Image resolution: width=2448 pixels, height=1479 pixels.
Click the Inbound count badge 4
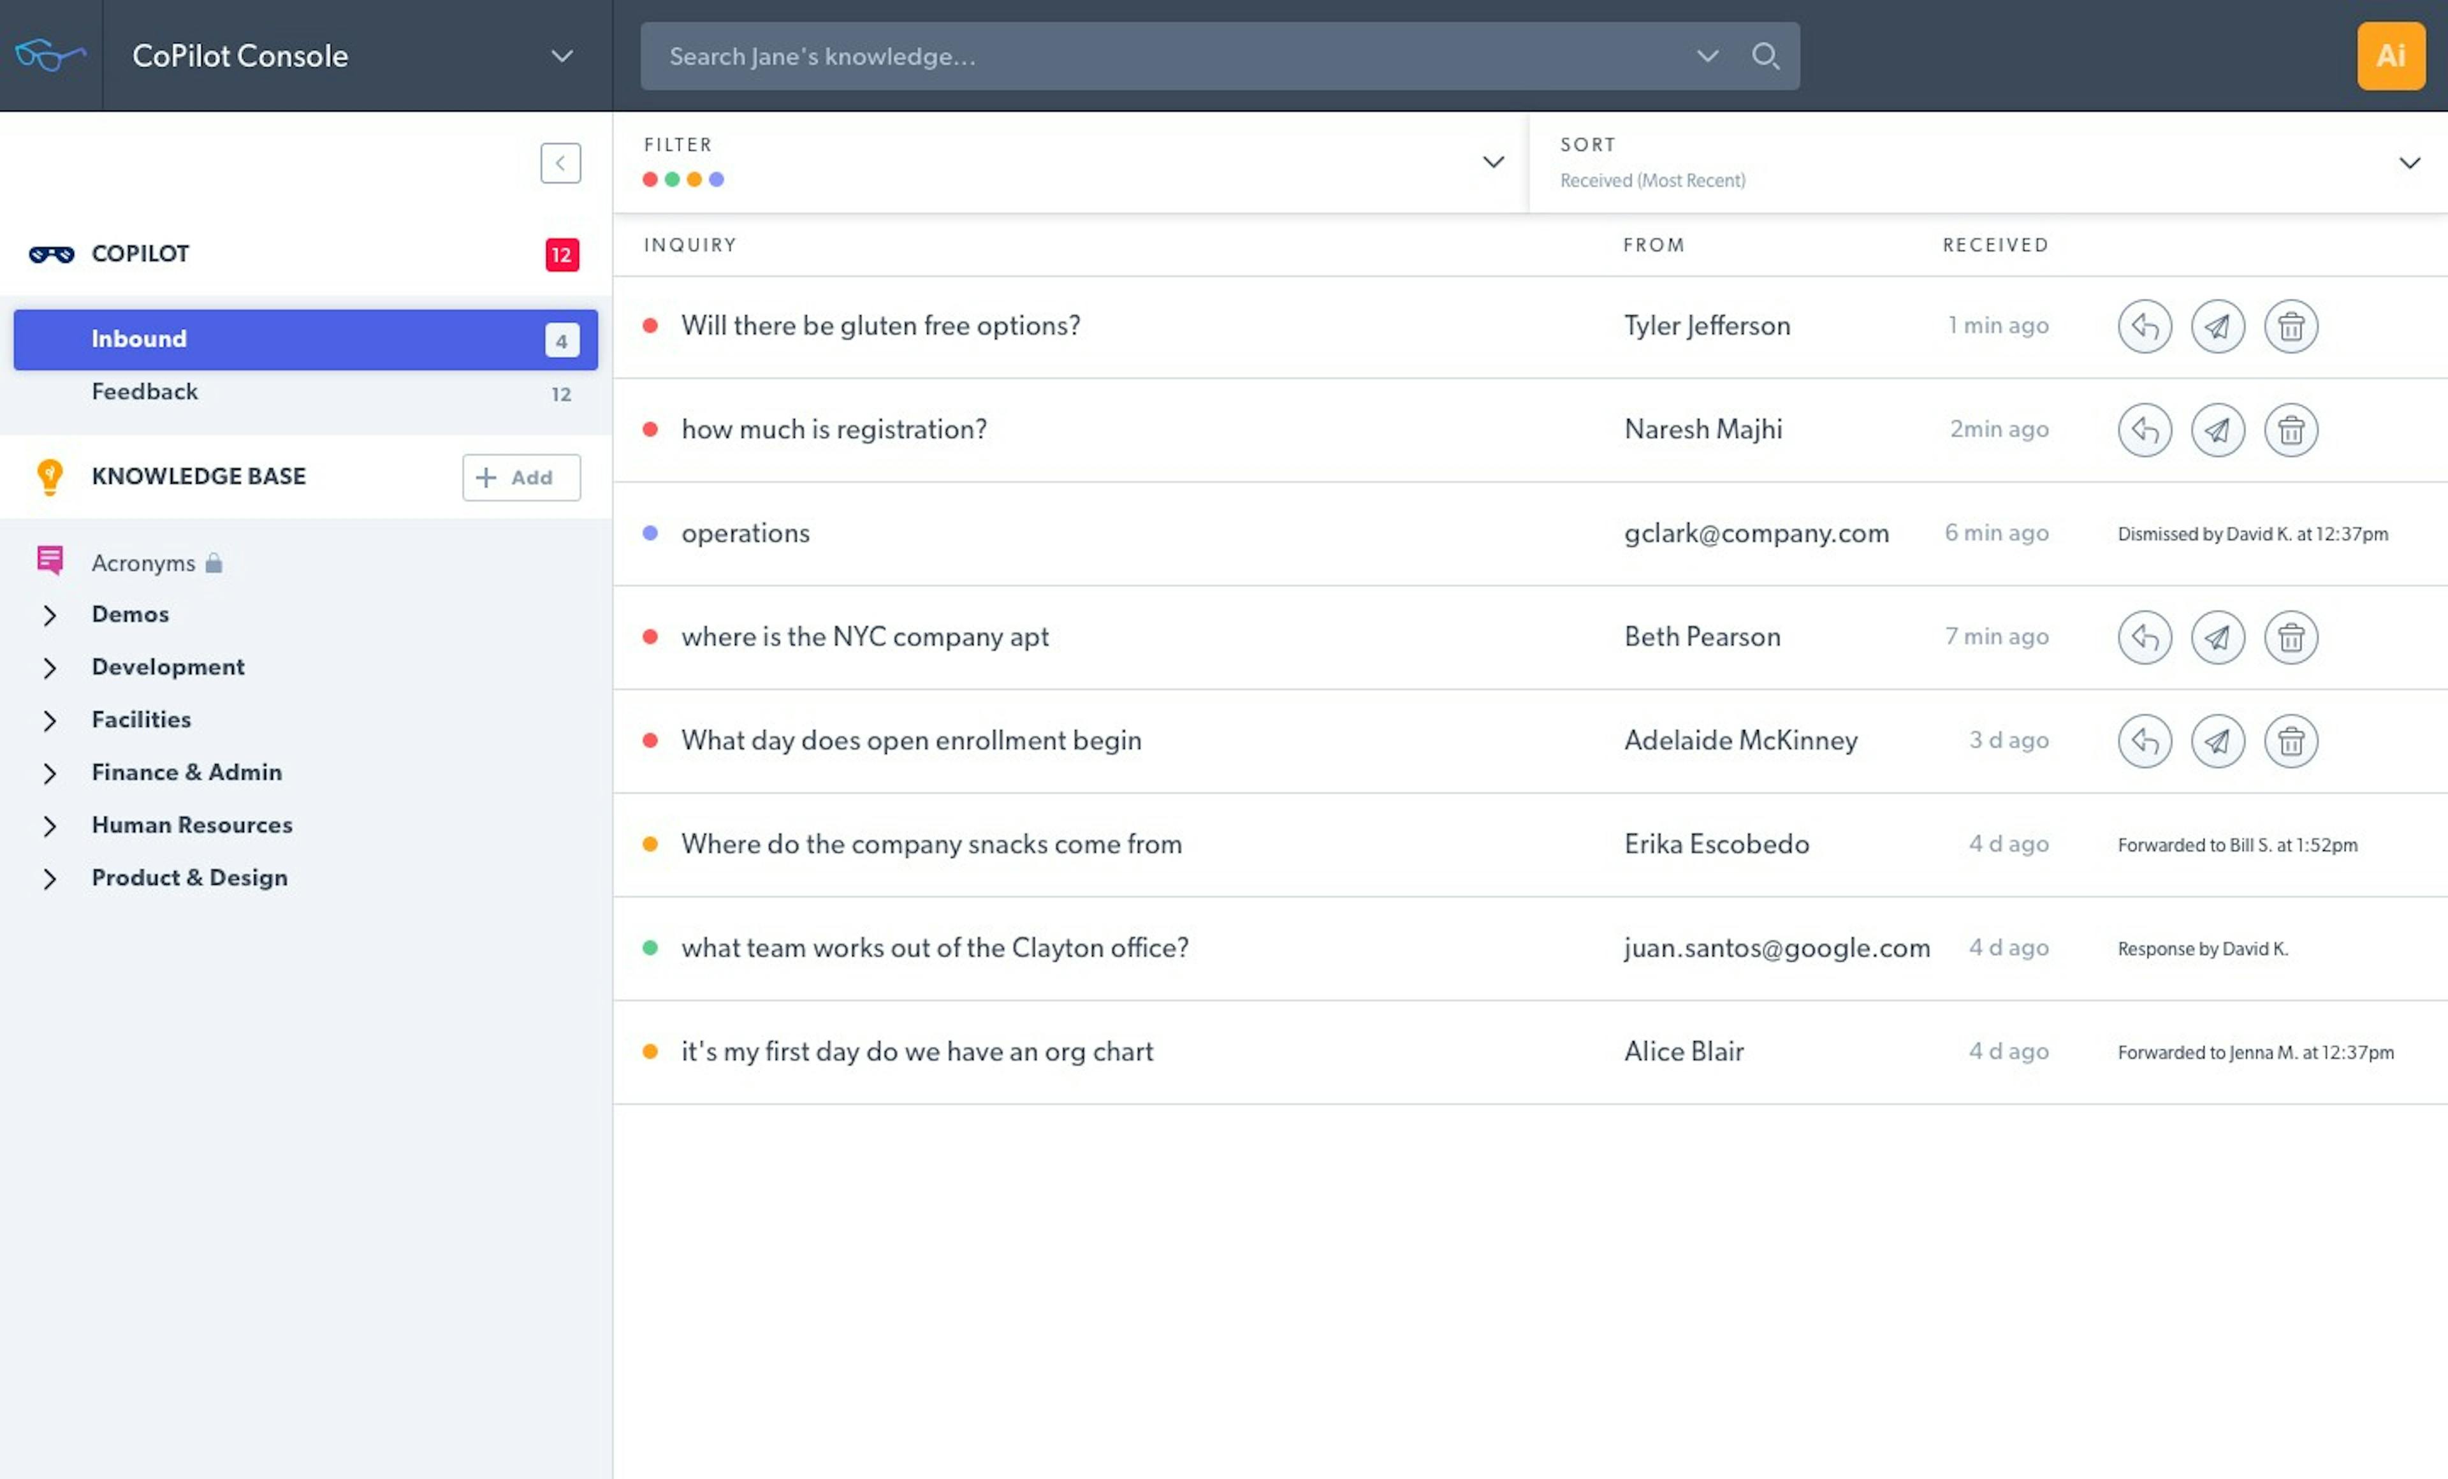[562, 340]
